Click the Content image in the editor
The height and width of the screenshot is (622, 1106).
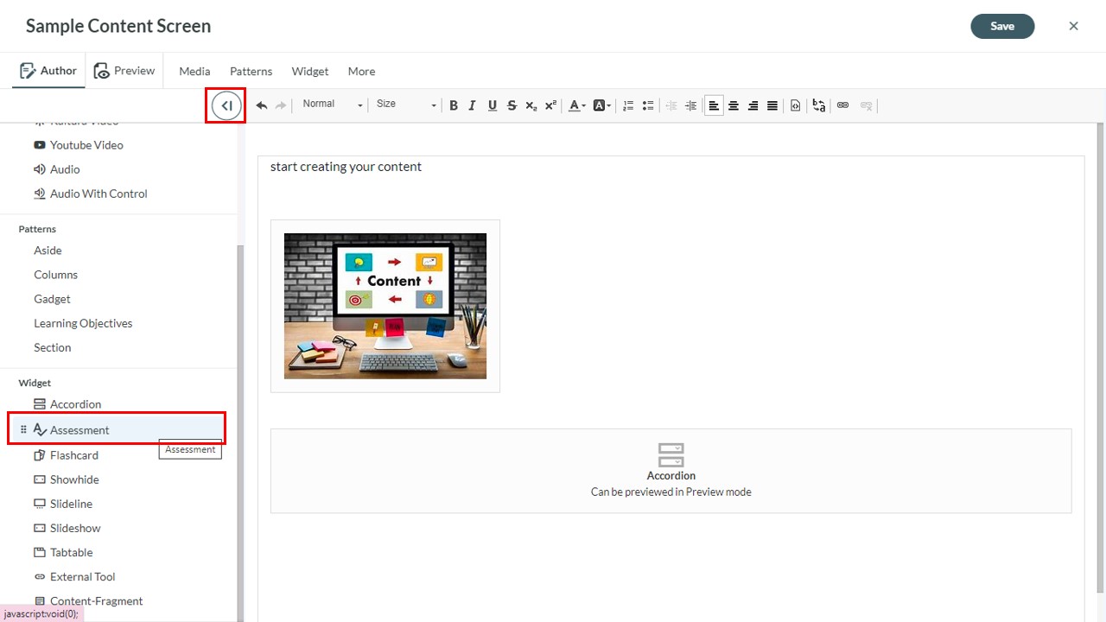[x=385, y=306]
